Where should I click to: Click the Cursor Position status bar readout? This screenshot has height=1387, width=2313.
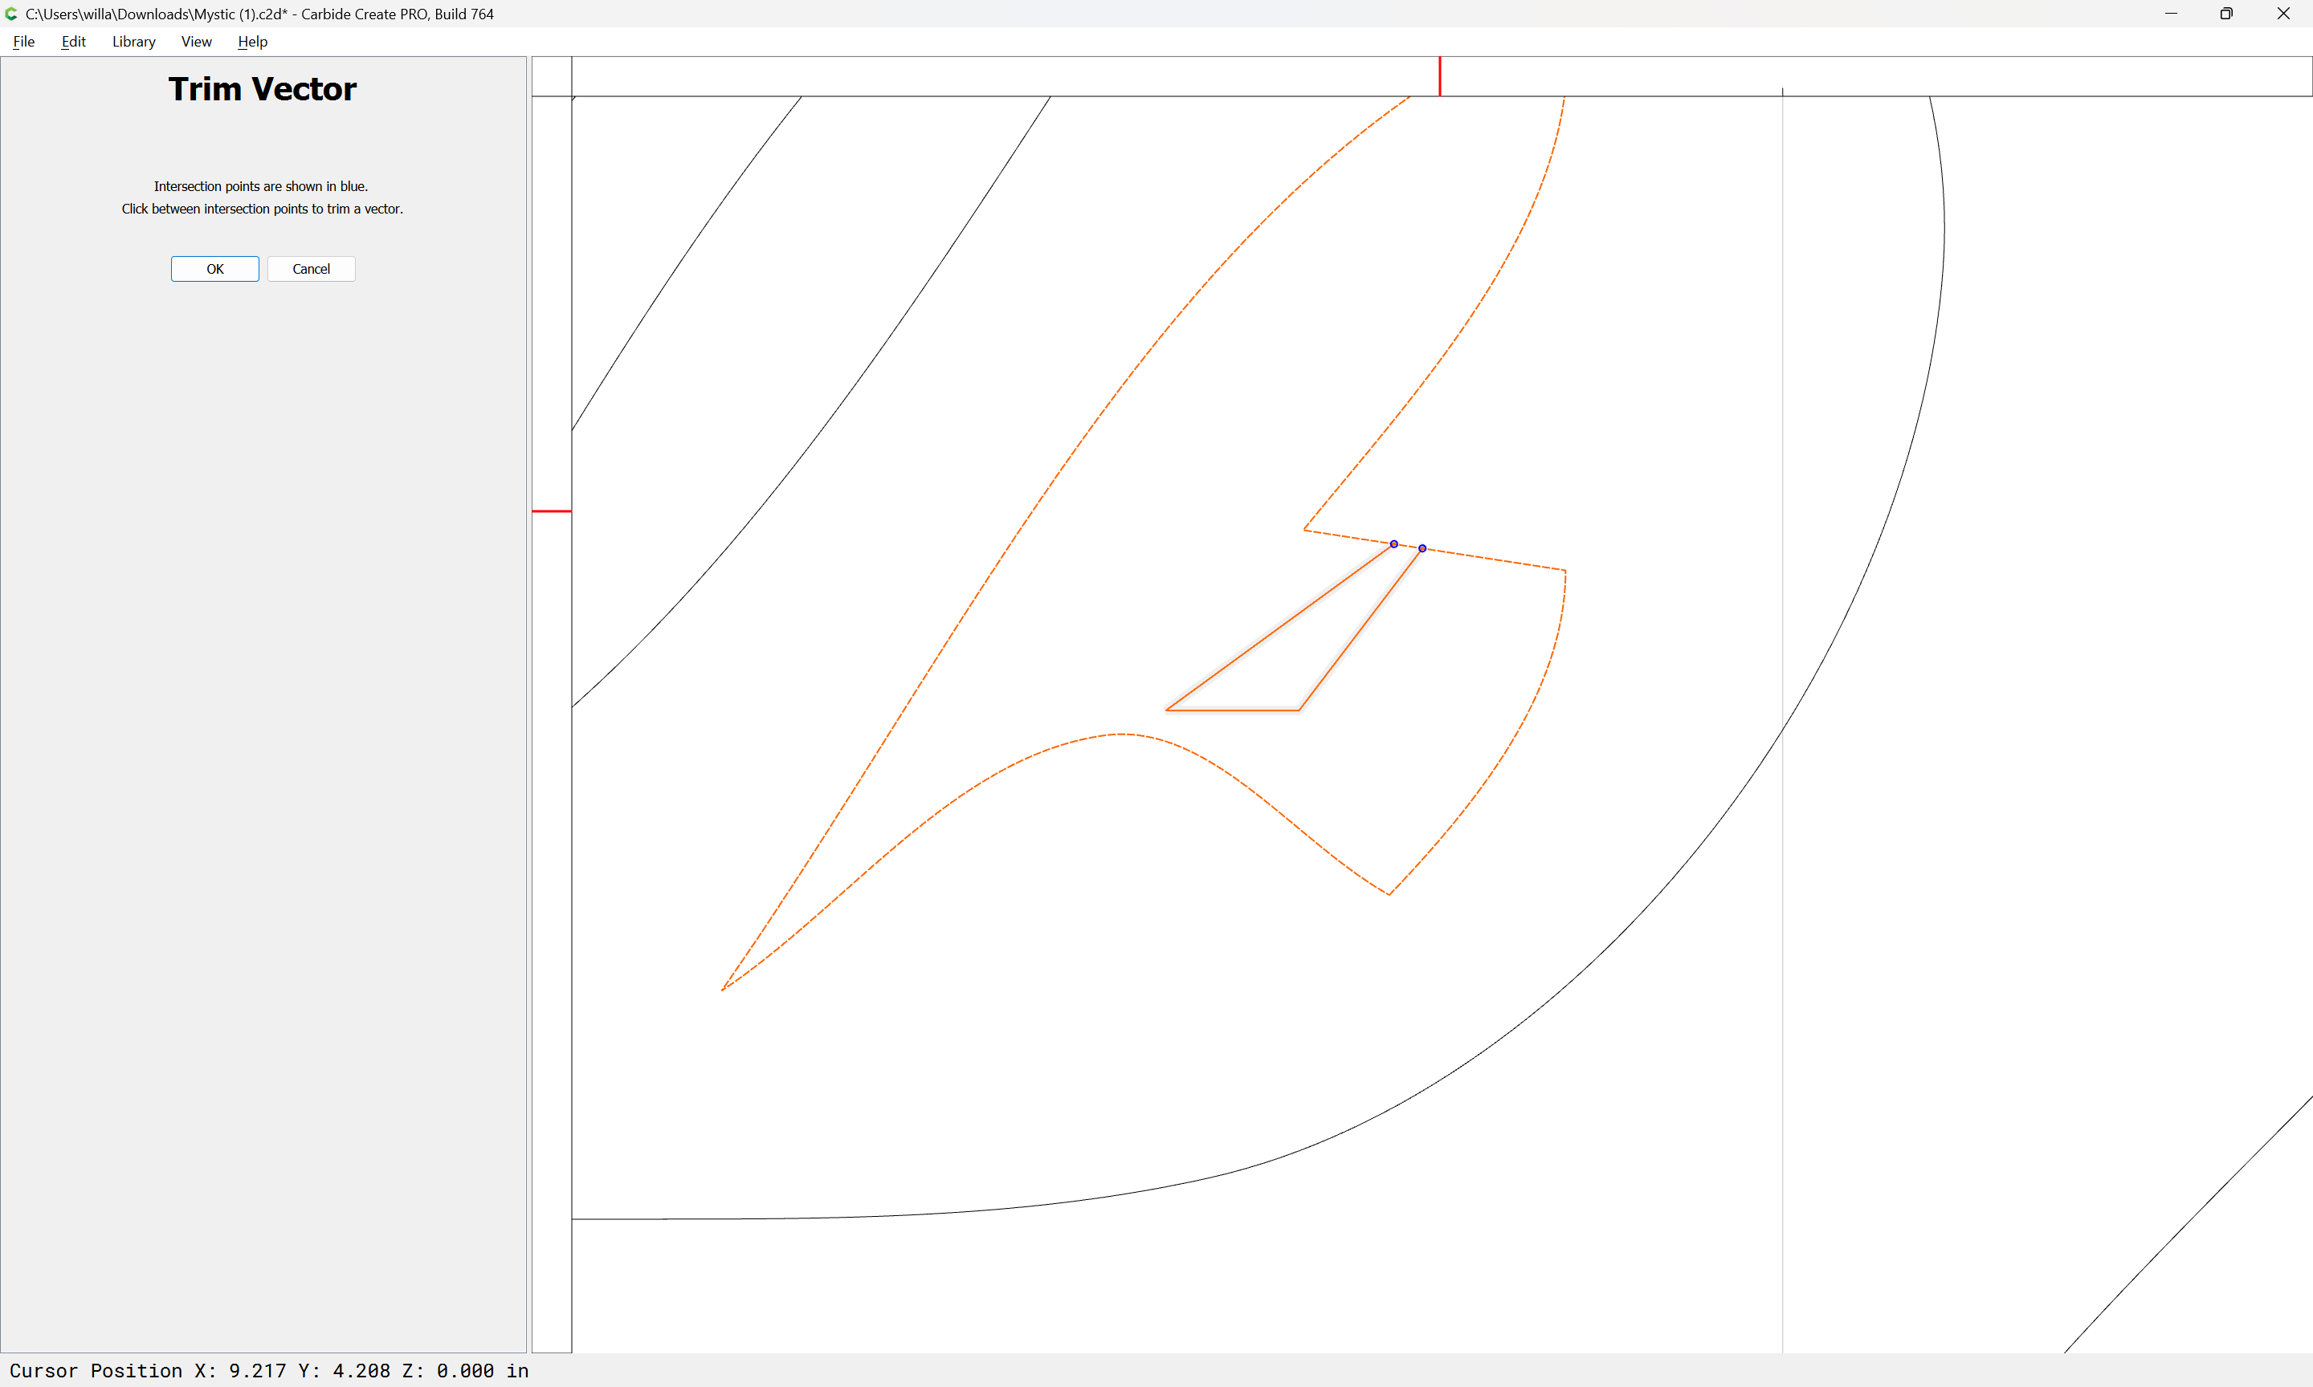coord(269,1371)
